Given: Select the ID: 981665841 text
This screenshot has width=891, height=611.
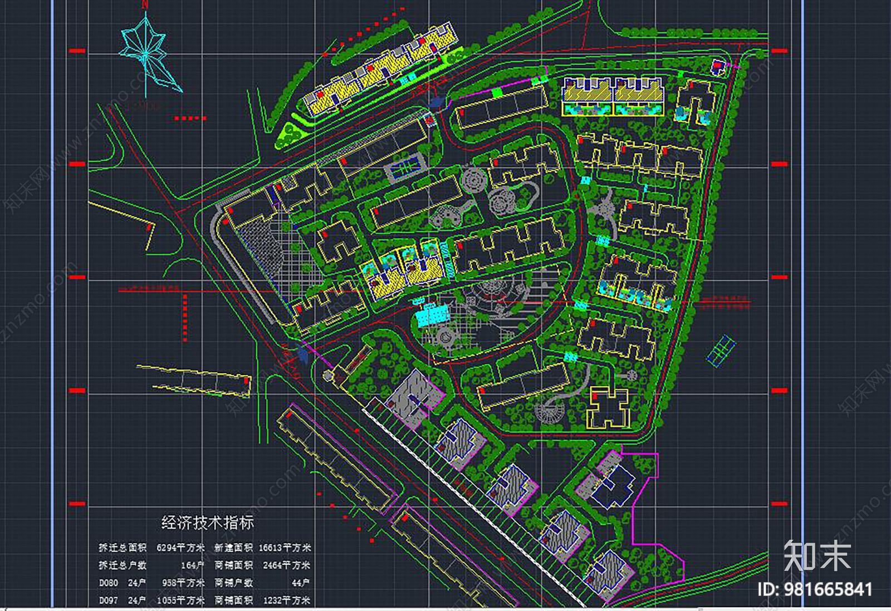Looking at the screenshot, I should click(x=815, y=589).
